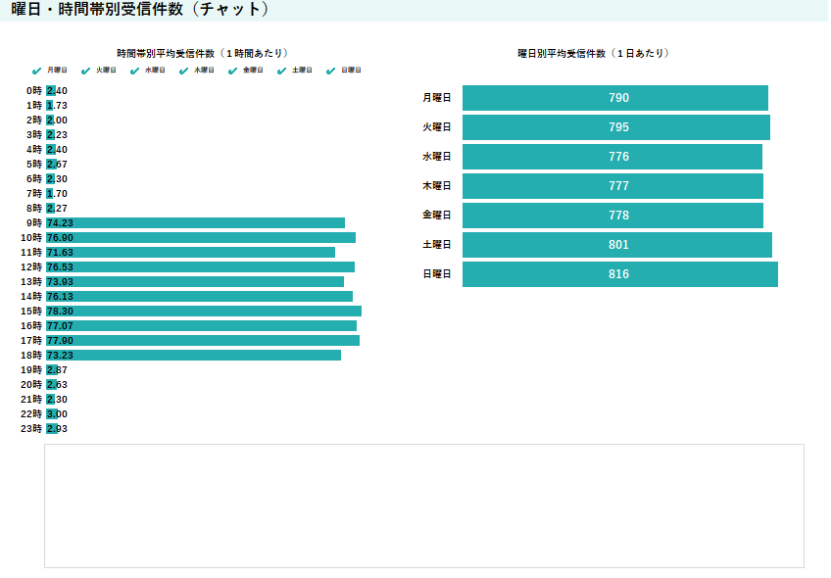Click the empty text box below charts
Screen dimensions: 831x578
coord(423,506)
